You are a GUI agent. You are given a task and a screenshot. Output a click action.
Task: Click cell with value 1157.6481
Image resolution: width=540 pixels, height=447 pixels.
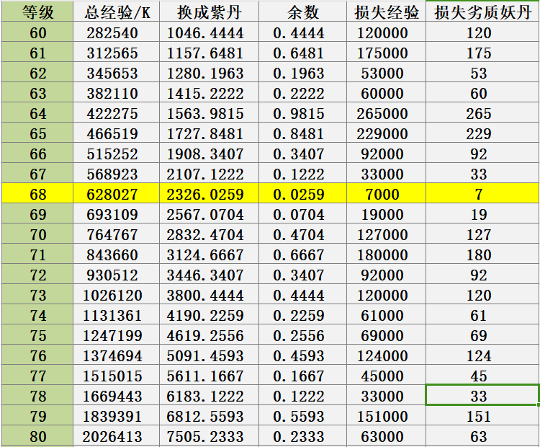[x=209, y=53]
